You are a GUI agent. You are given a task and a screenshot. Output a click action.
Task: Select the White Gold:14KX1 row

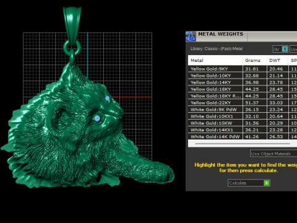pyautogui.click(x=243, y=130)
